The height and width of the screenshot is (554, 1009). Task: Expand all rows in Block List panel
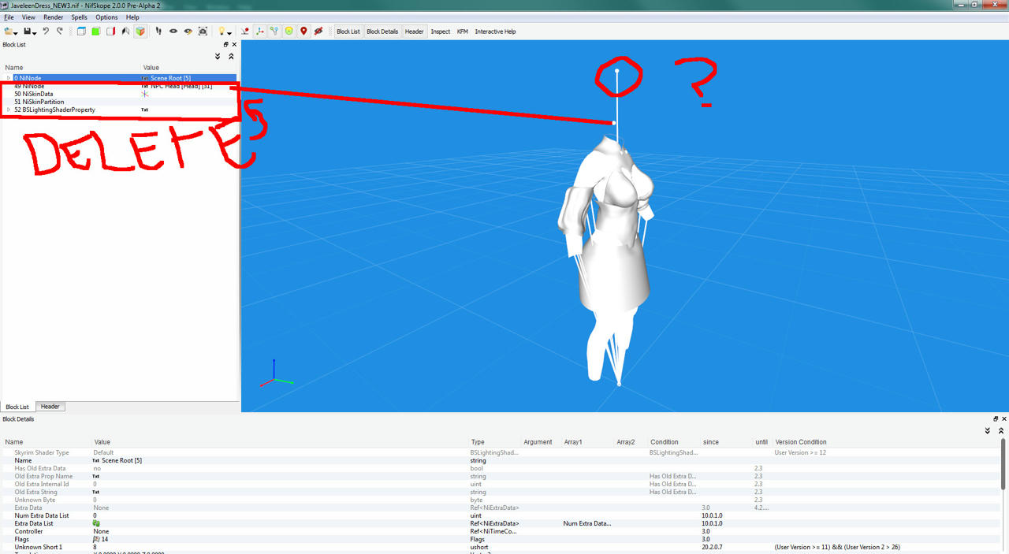218,57
